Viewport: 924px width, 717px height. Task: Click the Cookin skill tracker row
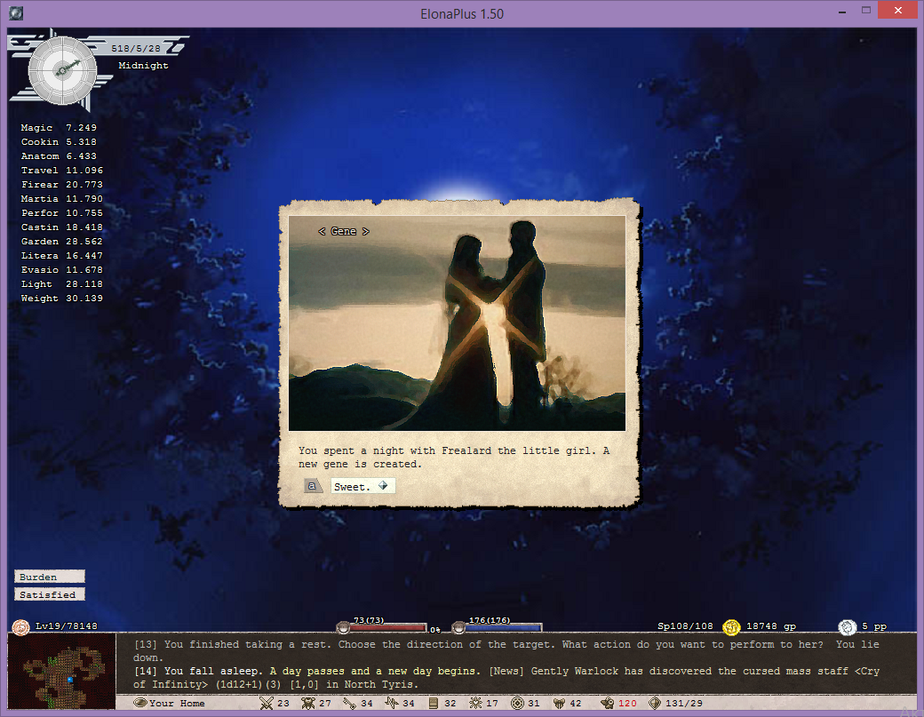pyautogui.click(x=59, y=142)
